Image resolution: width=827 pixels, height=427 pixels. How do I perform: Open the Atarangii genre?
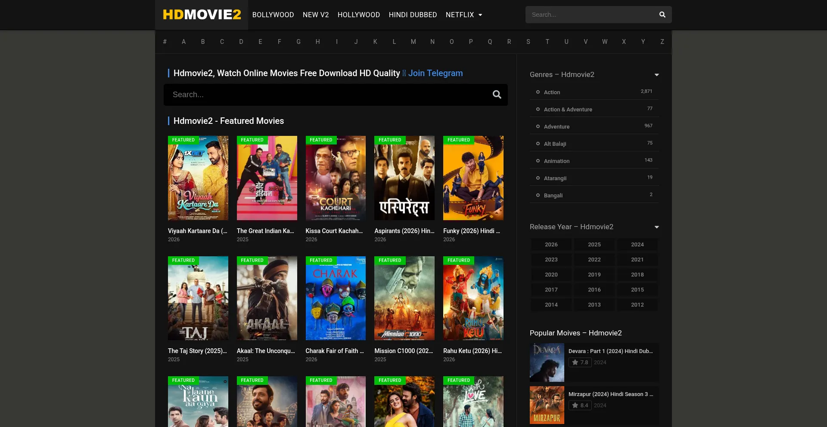point(555,178)
